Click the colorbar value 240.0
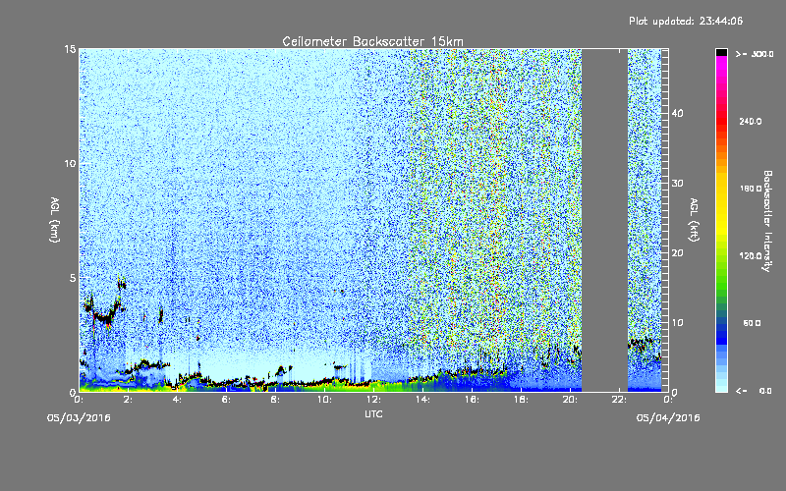Viewport: 786px width, 491px height. (x=751, y=122)
